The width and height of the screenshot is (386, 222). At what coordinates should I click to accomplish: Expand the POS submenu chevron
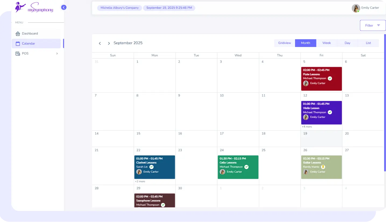[57, 54]
